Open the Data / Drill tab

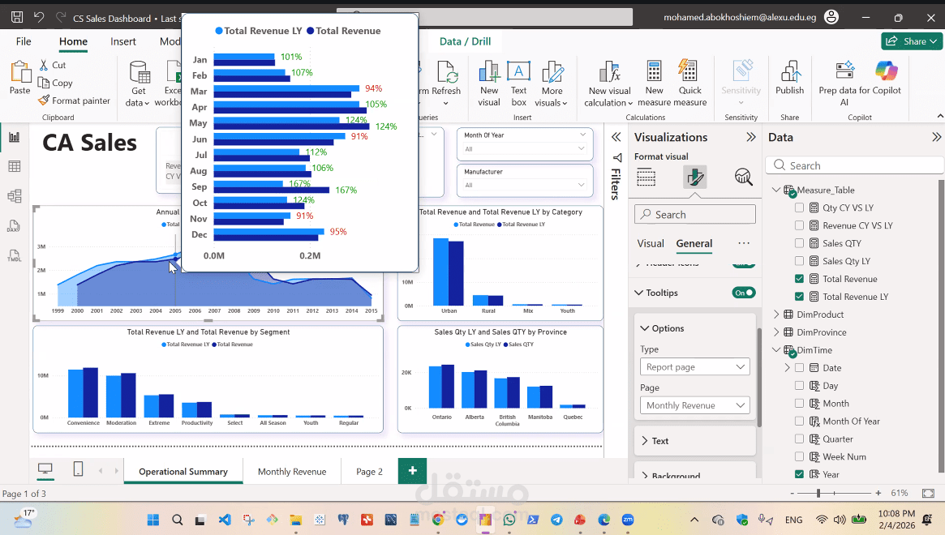(465, 41)
